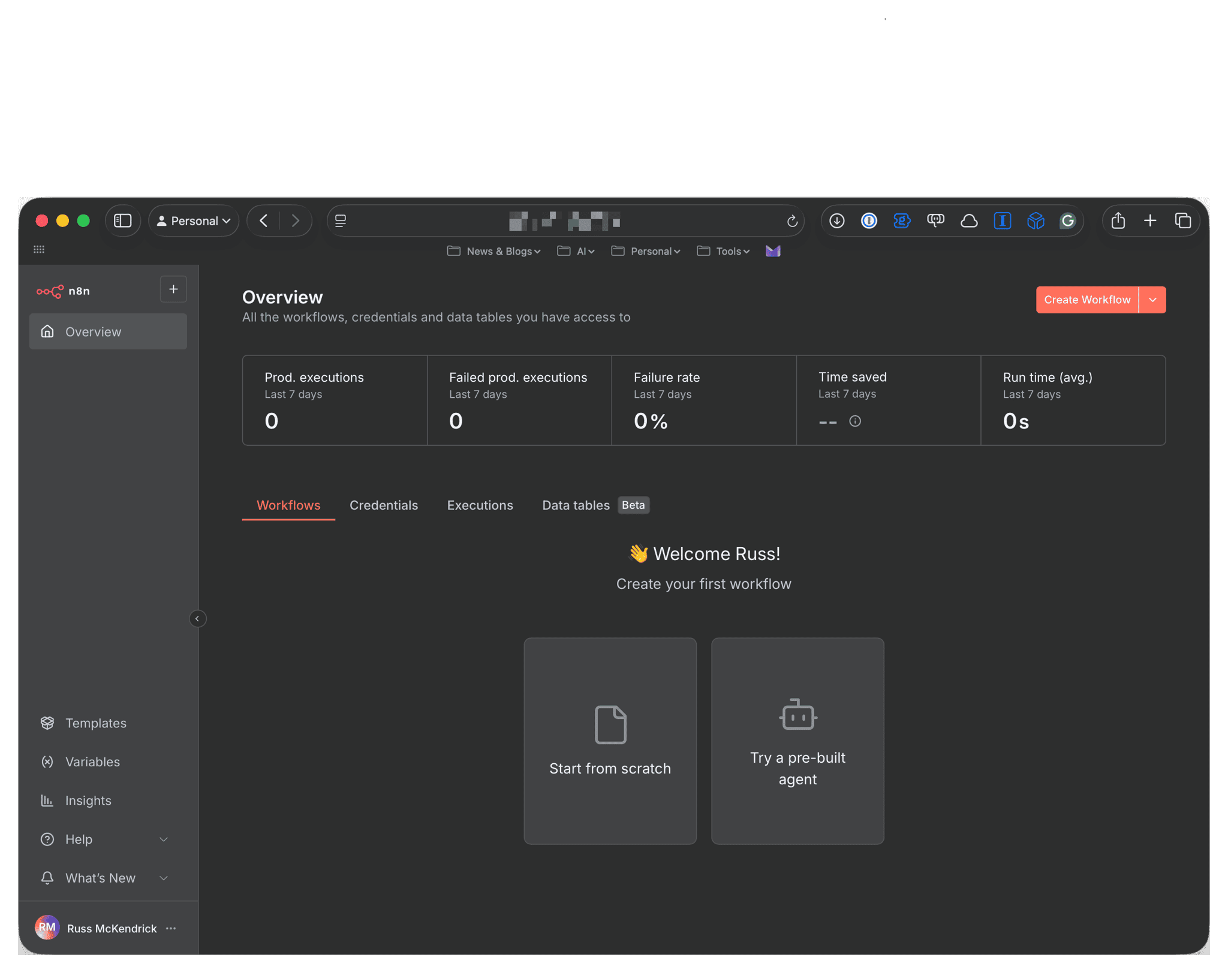Open Variables in the sidebar
Screen dimensions: 1228x973
(92, 762)
